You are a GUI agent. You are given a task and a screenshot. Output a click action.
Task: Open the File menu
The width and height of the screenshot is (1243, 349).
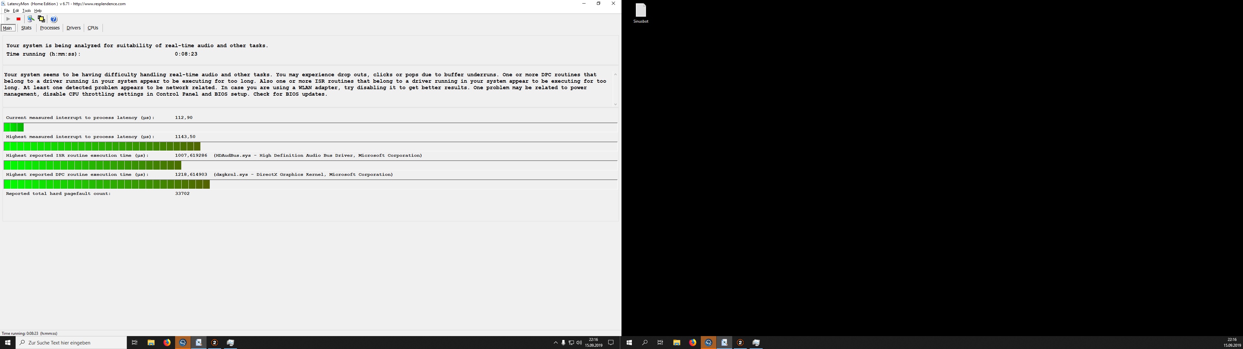pyautogui.click(x=7, y=11)
